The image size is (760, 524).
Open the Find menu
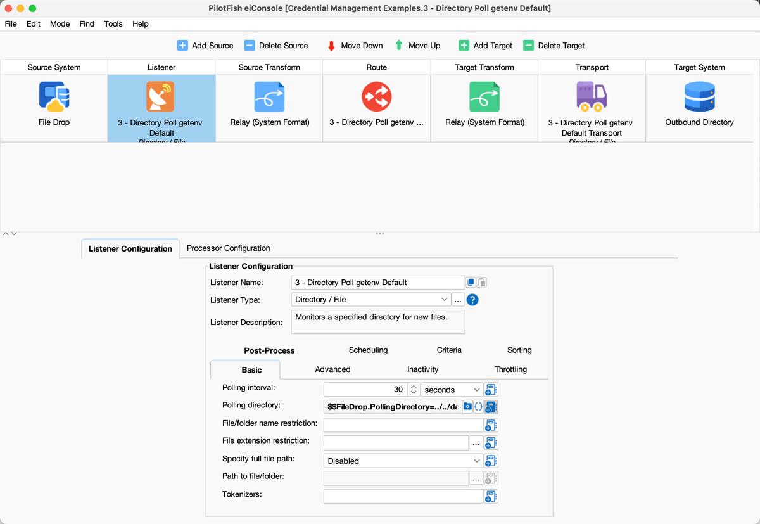coord(87,23)
